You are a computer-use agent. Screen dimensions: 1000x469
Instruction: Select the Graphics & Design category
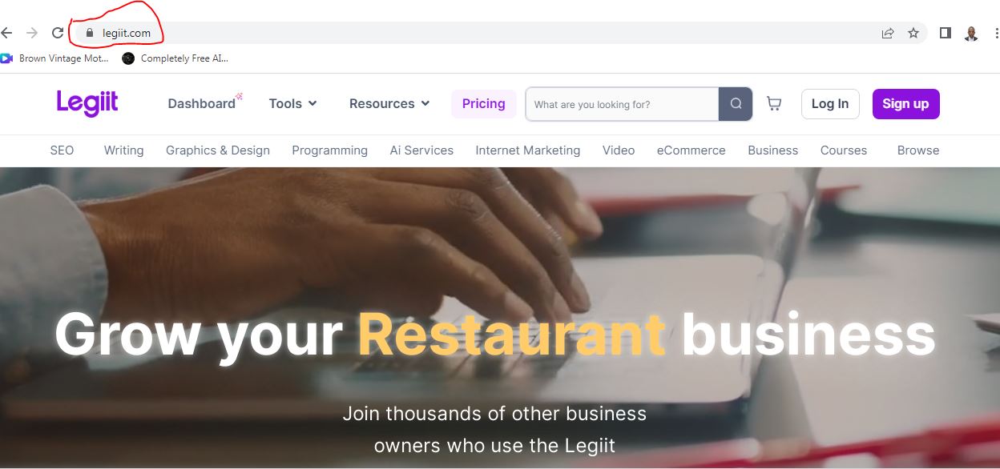click(218, 150)
